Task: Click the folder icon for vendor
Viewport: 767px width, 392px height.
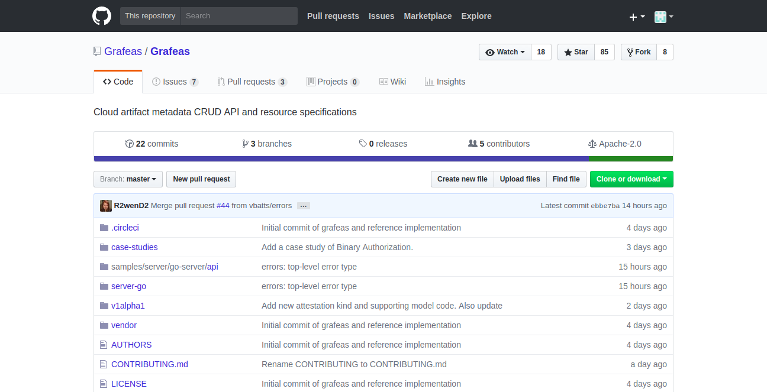Action: (x=104, y=325)
